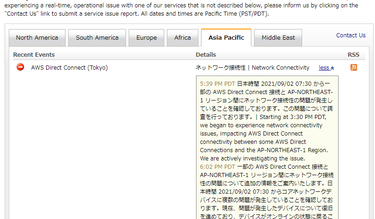
Task: Open the Middle East tab
Action: pos(278,38)
